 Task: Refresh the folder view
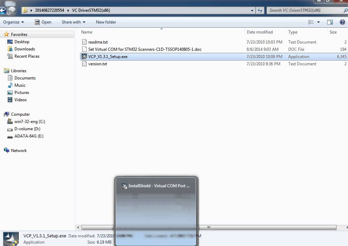pos(260,10)
